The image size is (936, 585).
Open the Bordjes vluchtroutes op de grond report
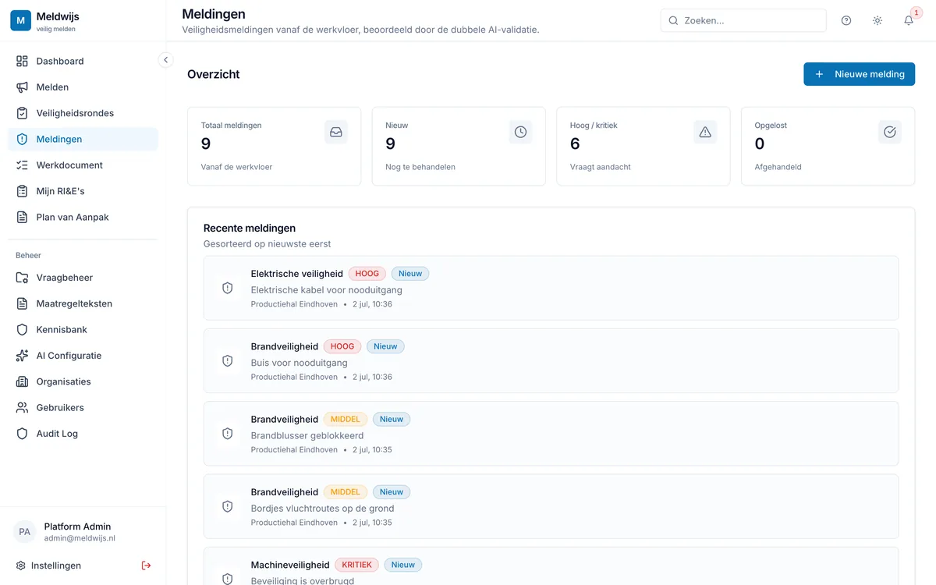tap(551, 506)
